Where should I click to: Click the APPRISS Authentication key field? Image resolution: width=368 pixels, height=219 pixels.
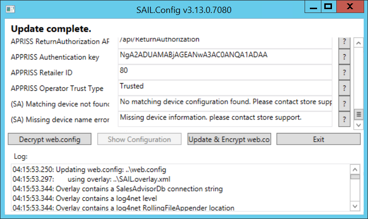[225, 57]
